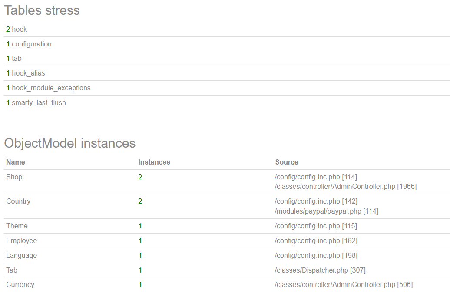Click the 'Language' row name
Image resolution: width=450 pixels, height=303 pixels.
coord(22,256)
